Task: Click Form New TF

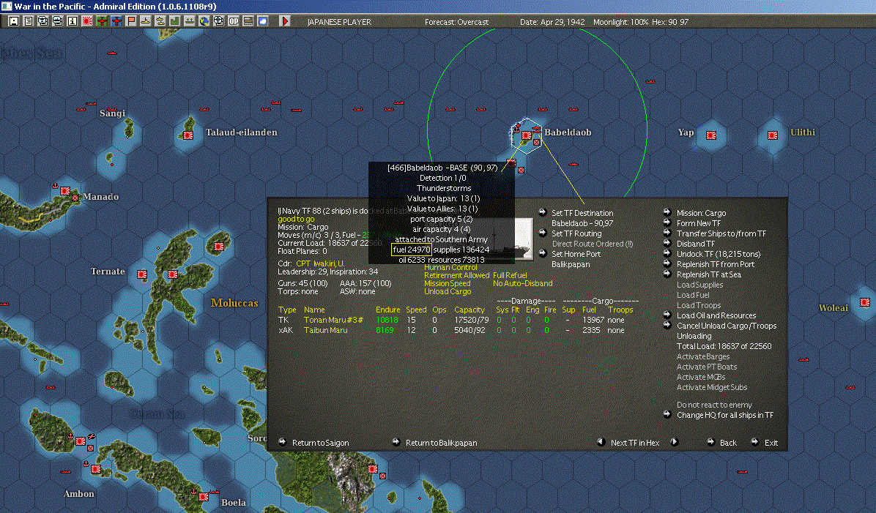Action: (x=698, y=223)
